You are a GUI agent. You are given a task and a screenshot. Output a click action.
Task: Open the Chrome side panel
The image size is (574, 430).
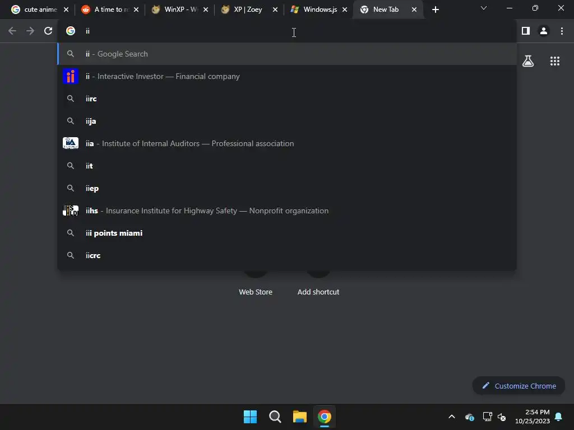coord(526,31)
